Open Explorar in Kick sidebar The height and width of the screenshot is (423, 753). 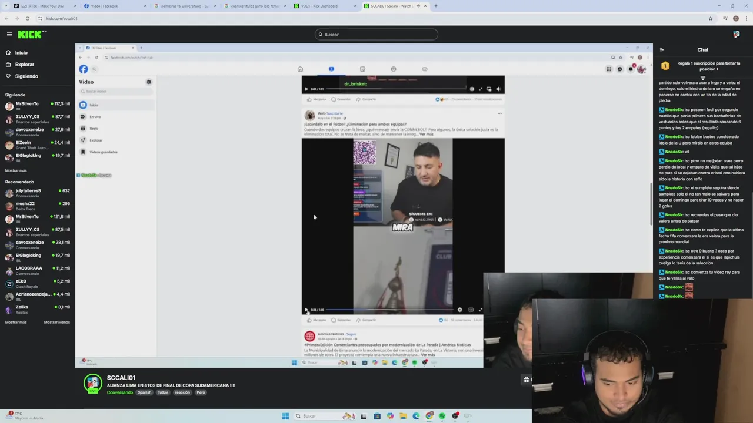[25, 65]
